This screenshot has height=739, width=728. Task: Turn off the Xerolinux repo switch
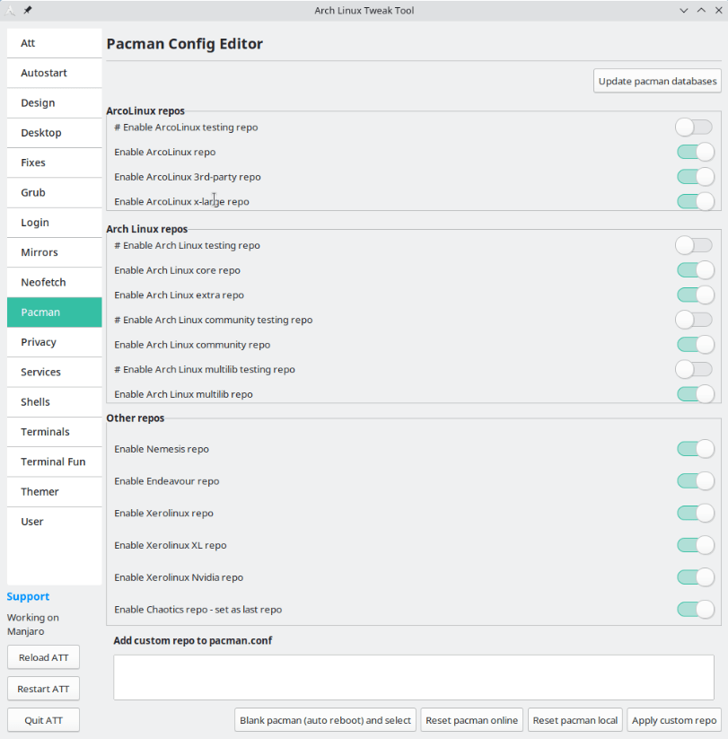click(696, 514)
